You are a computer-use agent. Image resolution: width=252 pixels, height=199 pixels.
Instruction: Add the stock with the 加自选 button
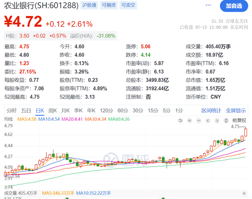(x=234, y=6)
